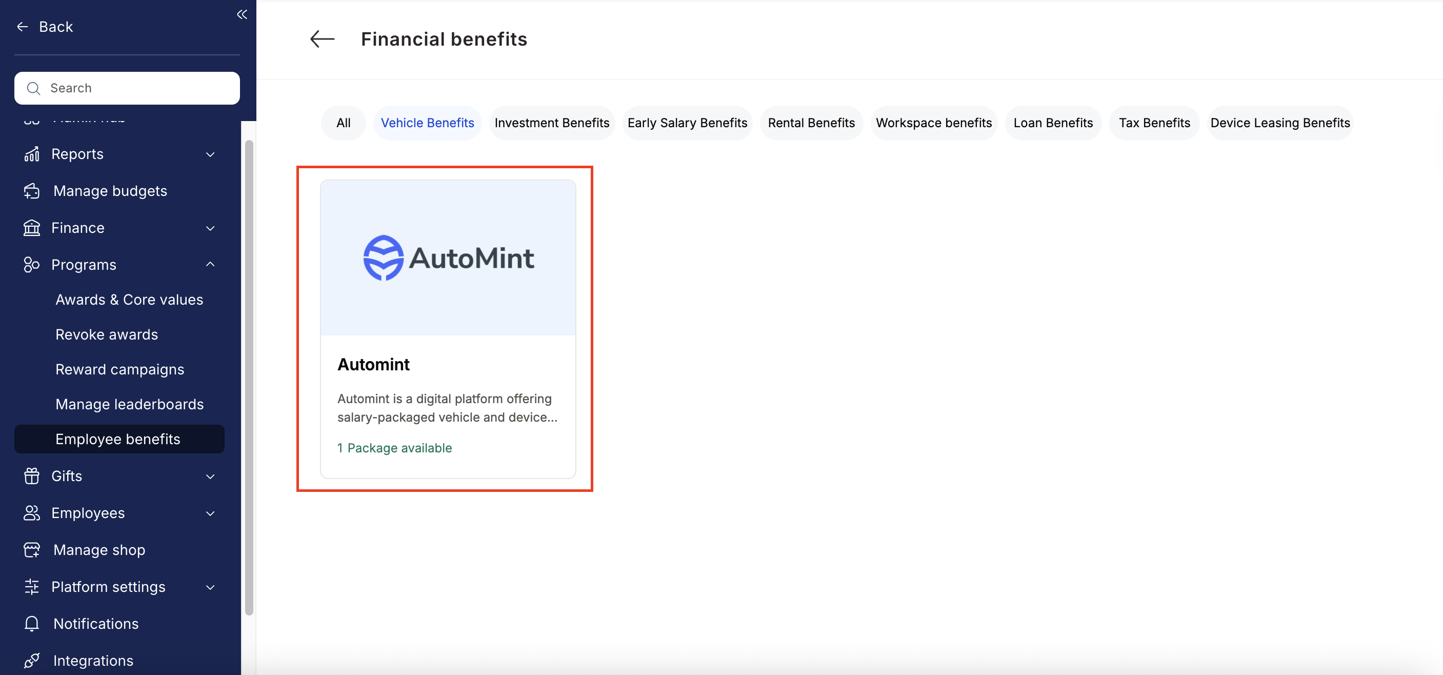1443x675 pixels.
Task: Expand the Reports menu chevron
Action: [x=211, y=154]
